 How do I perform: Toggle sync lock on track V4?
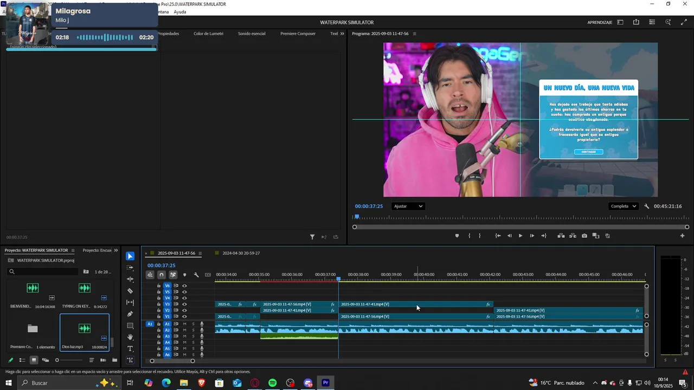pyautogui.click(x=176, y=298)
